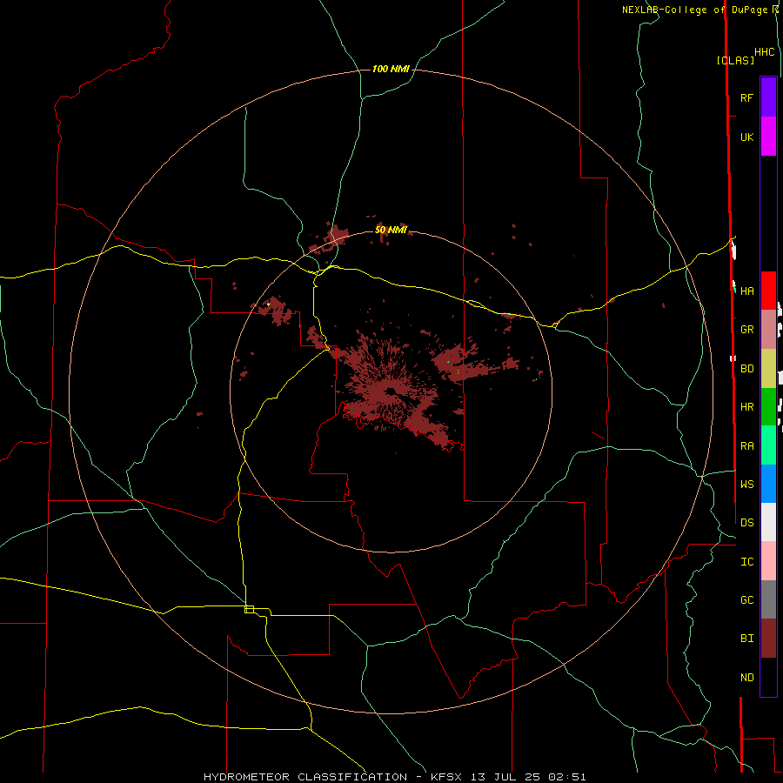Click the RA legend label
Viewport: 783px width, 783px height.
pos(746,445)
